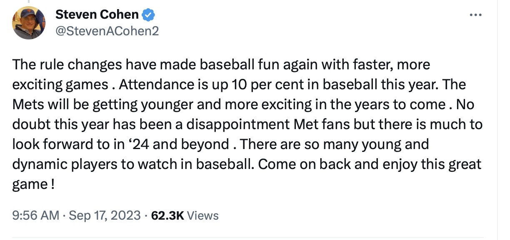Click the 9:56 AM timestamp
The height and width of the screenshot is (240, 510).
(36, 216)
